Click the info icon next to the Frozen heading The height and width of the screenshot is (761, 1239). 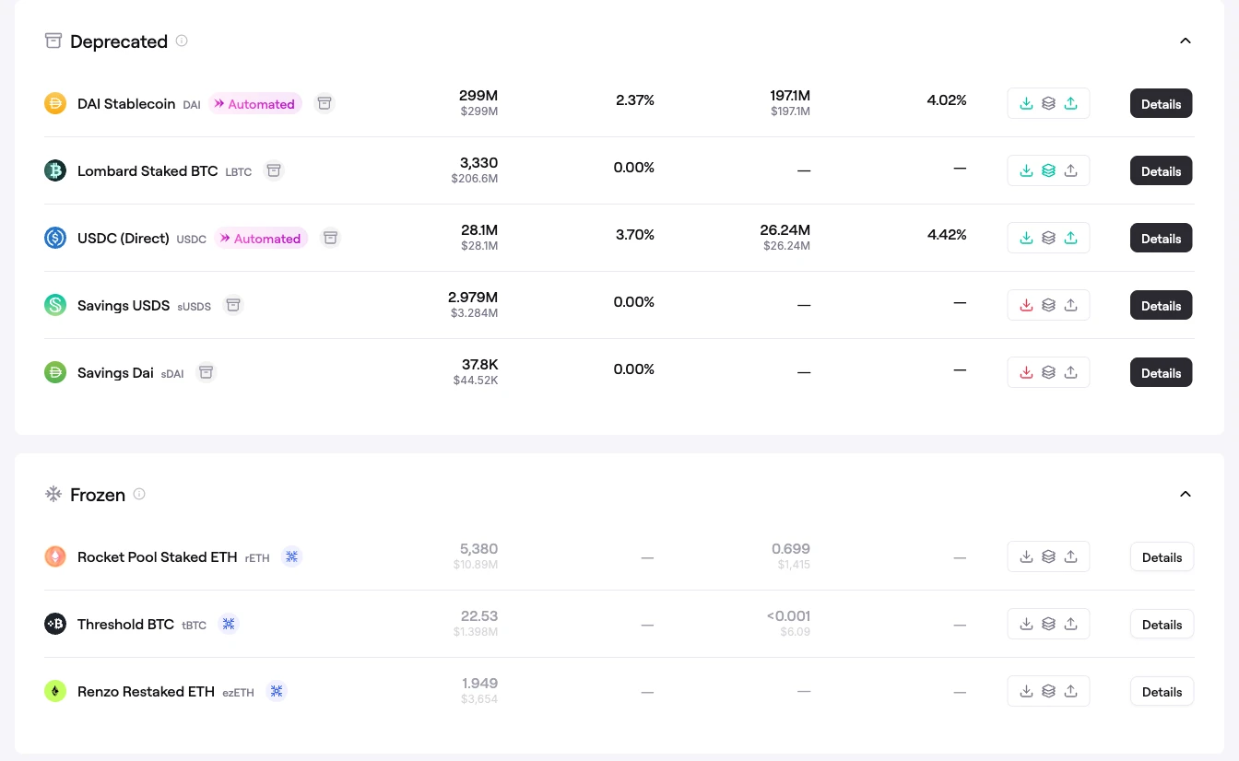click(139, 494)
